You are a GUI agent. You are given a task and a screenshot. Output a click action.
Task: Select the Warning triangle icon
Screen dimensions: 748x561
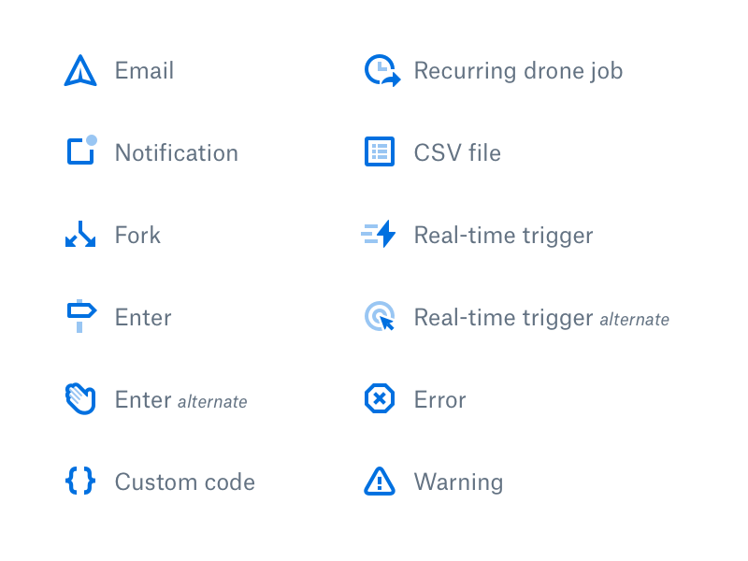pos(379,482)
